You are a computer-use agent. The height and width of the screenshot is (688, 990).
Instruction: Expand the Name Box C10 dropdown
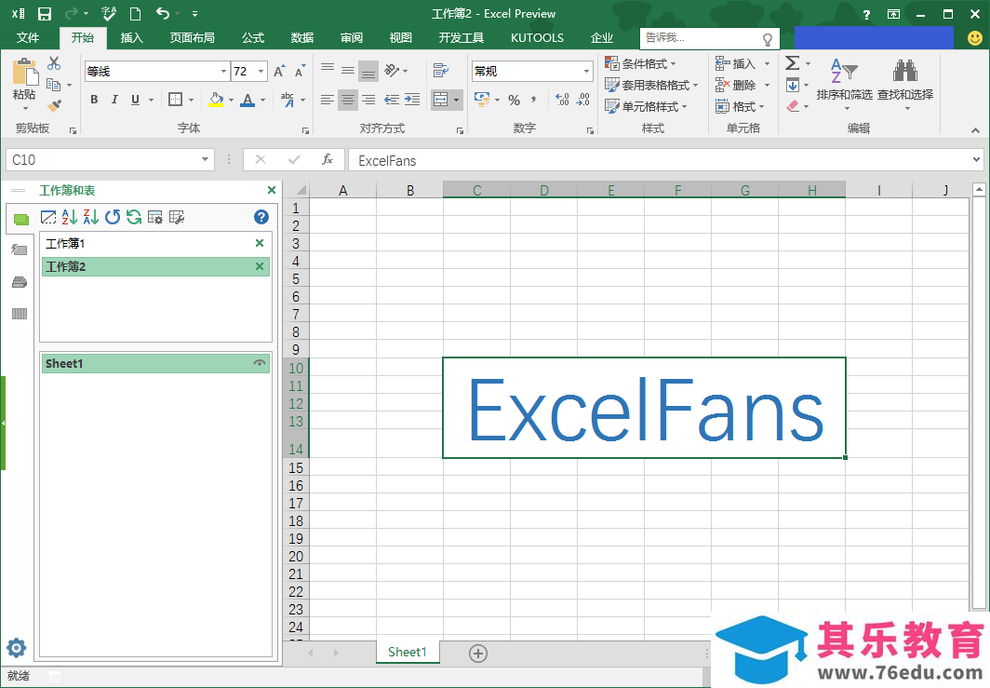pos(206,159)
